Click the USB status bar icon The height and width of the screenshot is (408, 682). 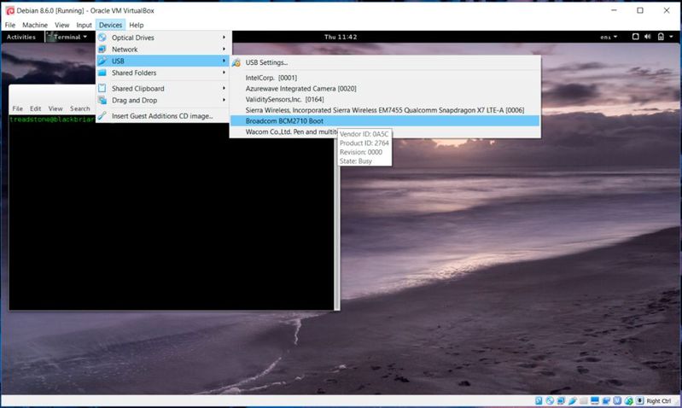573,400
